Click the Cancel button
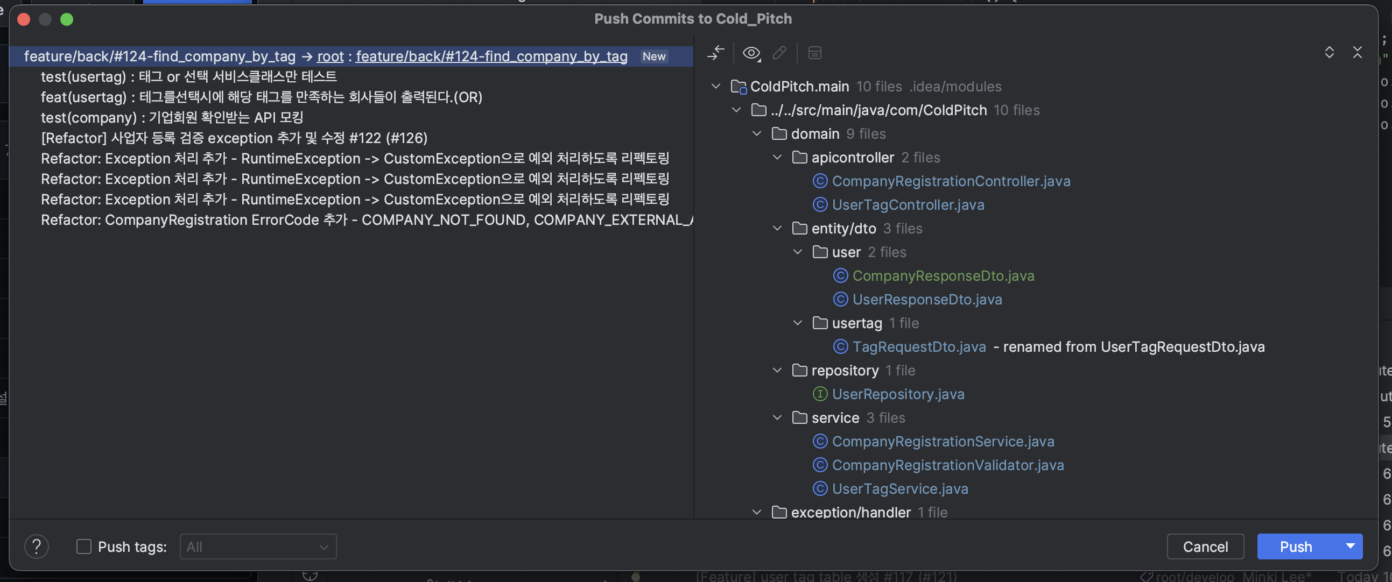The height and width of the screenshot is (582, 1392). pos(1206,546)
